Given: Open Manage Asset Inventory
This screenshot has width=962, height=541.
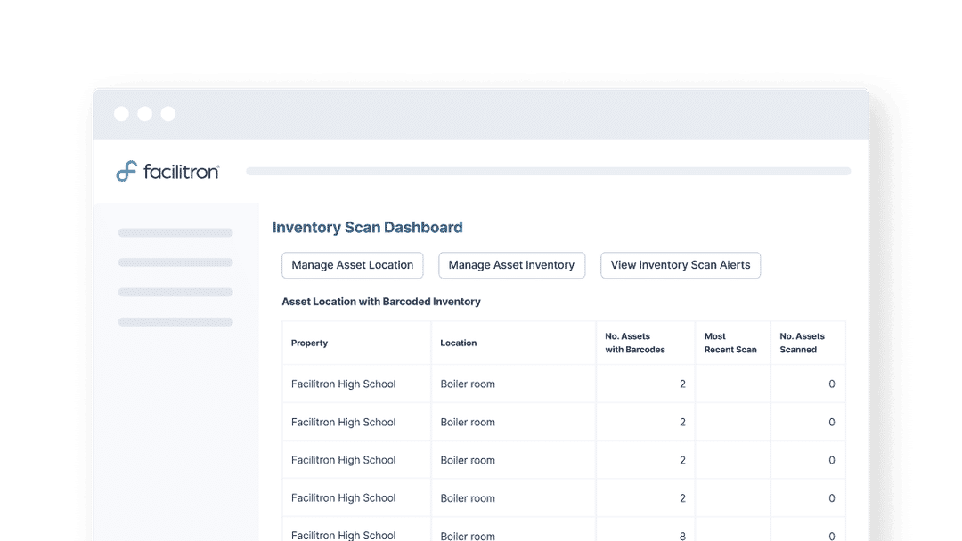Looking at the screenshot, I should click(511, 265).
